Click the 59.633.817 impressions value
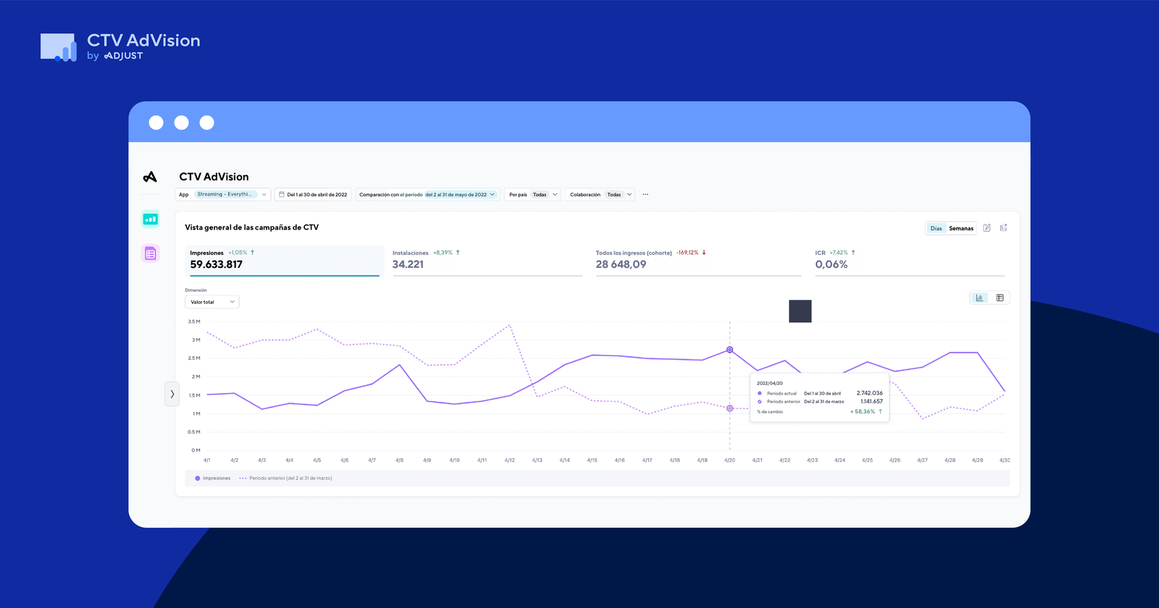1159x608 pixels. tap(217, 264)
